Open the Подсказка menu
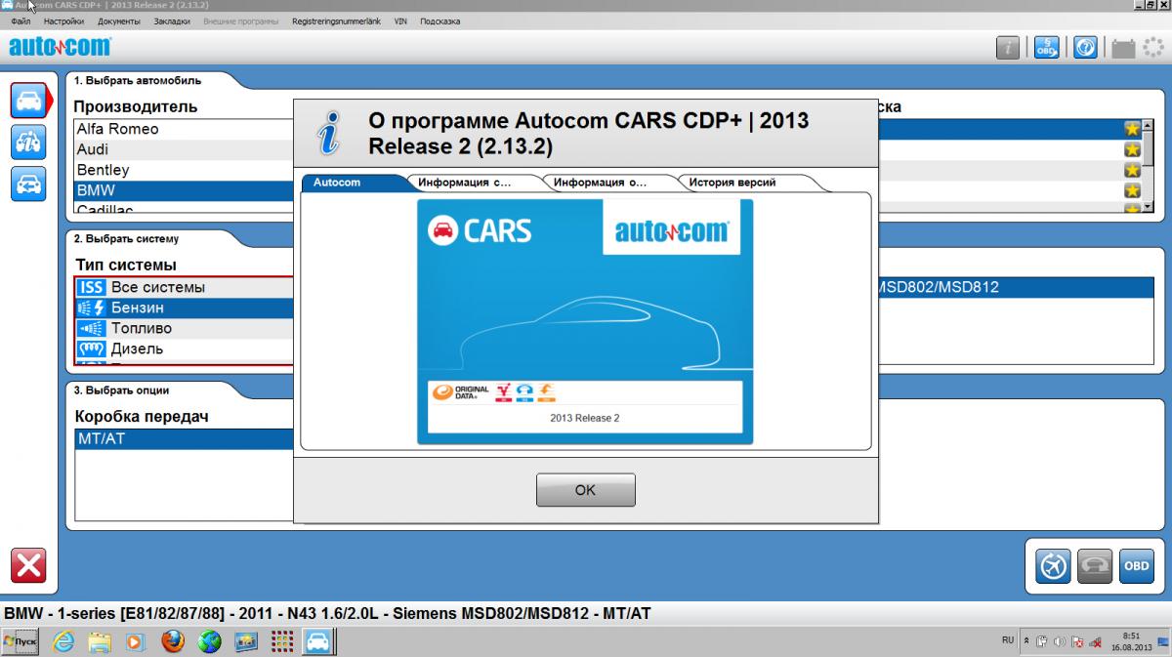 (439, 21)
